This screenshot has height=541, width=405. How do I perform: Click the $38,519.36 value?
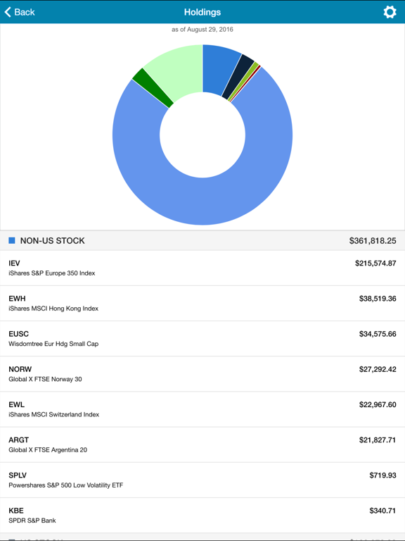click(378, 299)
